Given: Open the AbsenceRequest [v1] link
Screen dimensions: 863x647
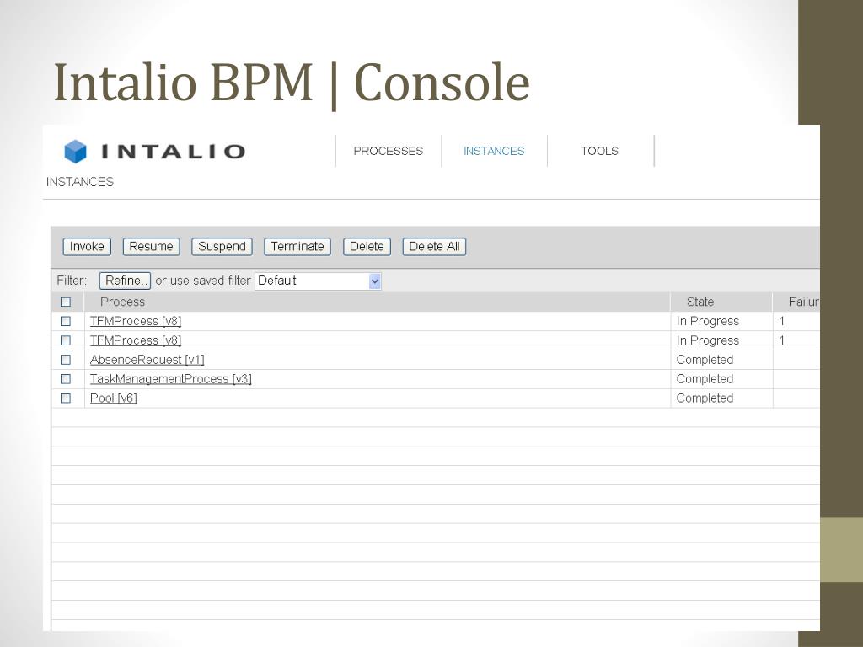Looking at the screenshot, I should click(147, 360).
